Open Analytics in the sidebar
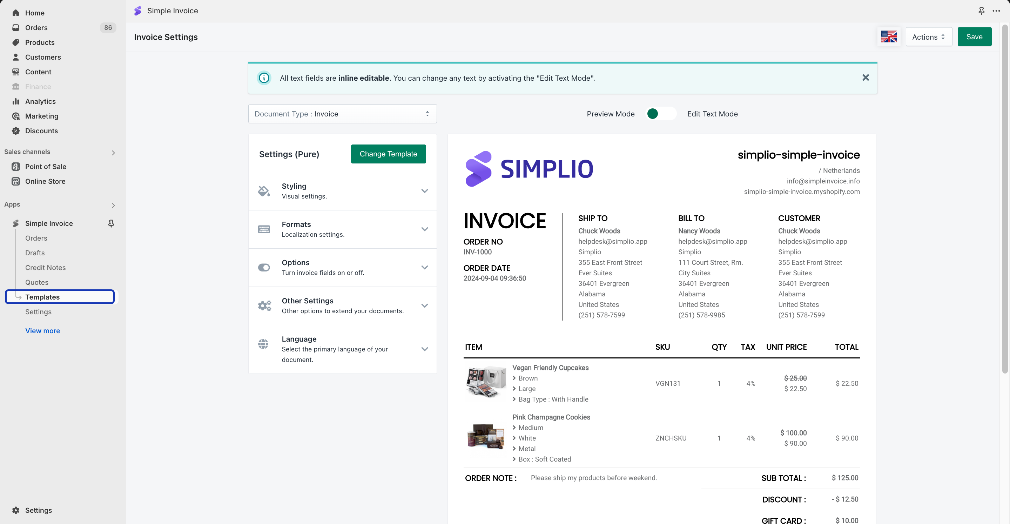The image size is (1010, 524). [x=40, y=102]
